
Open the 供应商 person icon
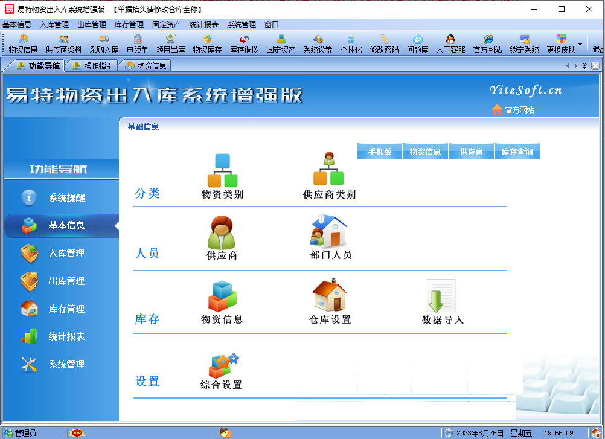tap(222, 238)
